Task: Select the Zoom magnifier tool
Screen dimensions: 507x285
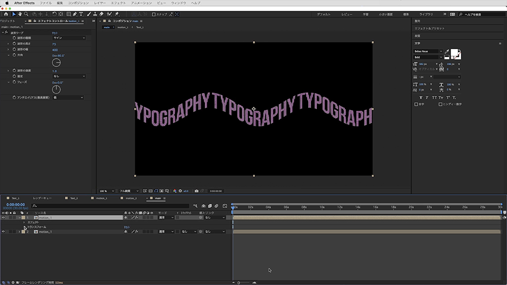Action: pos(27,14)
